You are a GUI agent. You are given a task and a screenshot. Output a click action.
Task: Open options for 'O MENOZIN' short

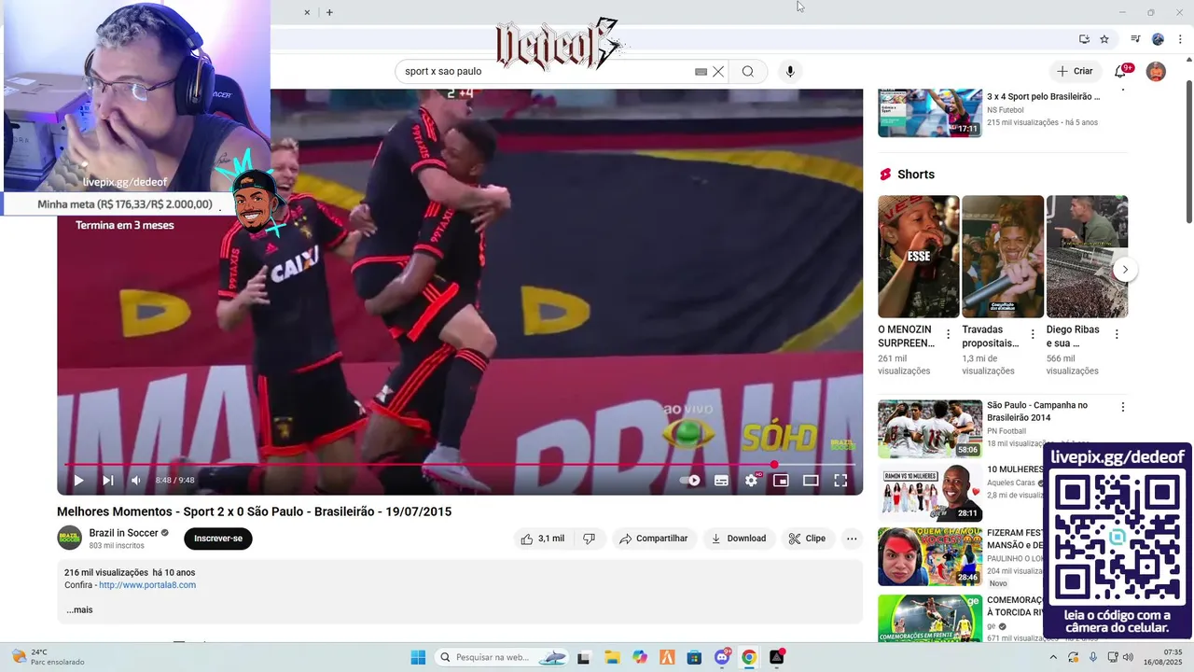[x=949, y=334]
